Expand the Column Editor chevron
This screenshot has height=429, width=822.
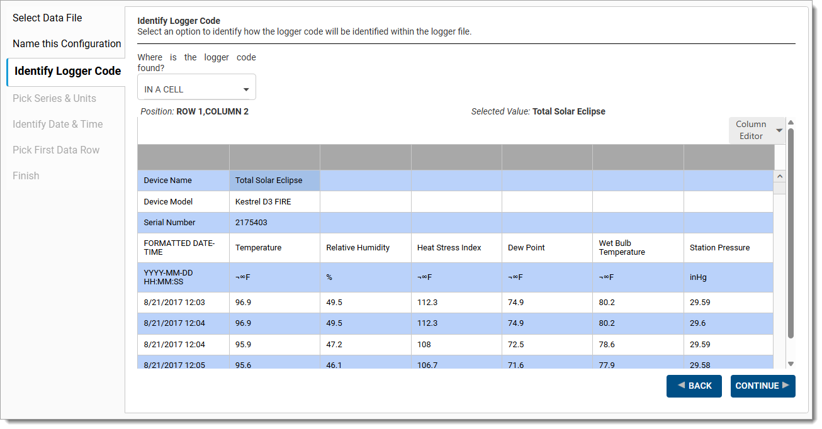coord(779,130)
